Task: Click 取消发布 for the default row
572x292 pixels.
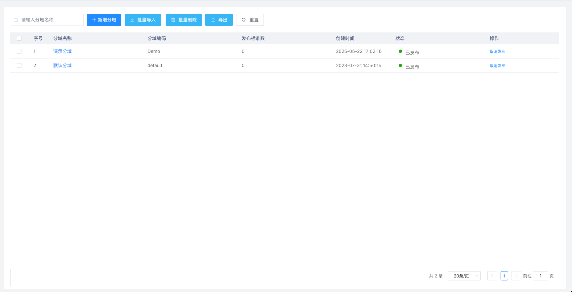Action: pyautogui.click(x=497, y=66)
